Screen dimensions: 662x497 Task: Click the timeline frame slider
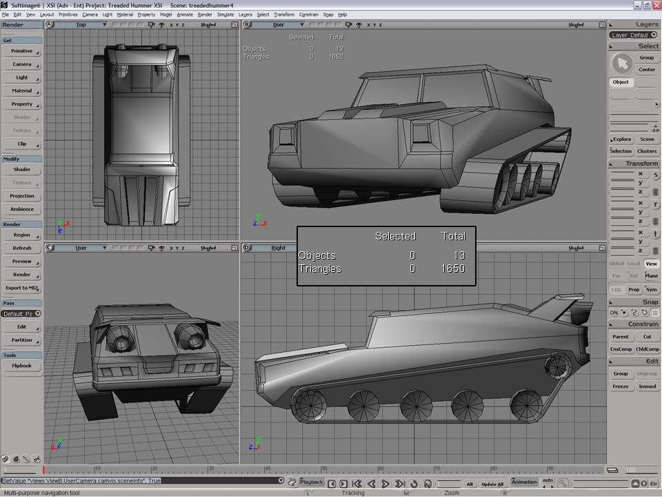coord(44,470)
